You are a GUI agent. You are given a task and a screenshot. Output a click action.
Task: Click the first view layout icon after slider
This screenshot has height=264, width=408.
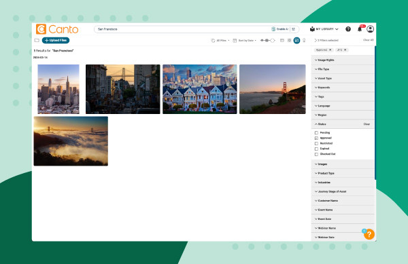pos(282,40)
